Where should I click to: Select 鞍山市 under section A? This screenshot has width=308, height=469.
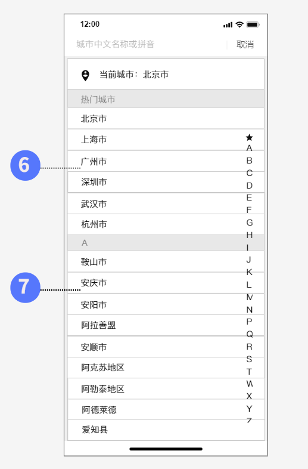[x=166, y=262]
